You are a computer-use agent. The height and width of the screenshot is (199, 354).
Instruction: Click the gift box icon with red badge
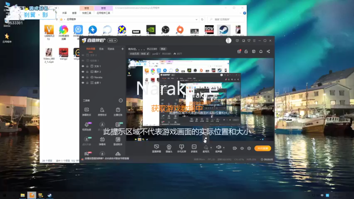[x=239, y=51]
